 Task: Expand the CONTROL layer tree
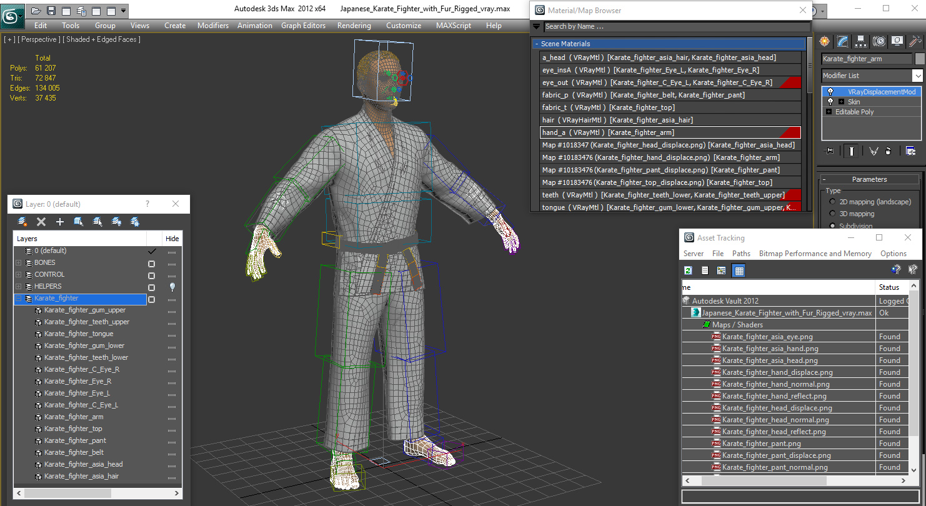tap(19, 275)
